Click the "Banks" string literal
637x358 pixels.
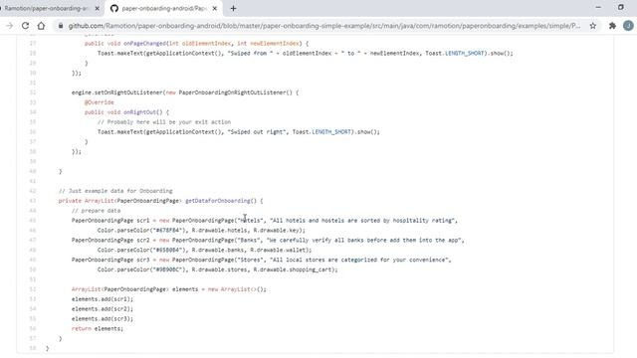tap(249, 240)
